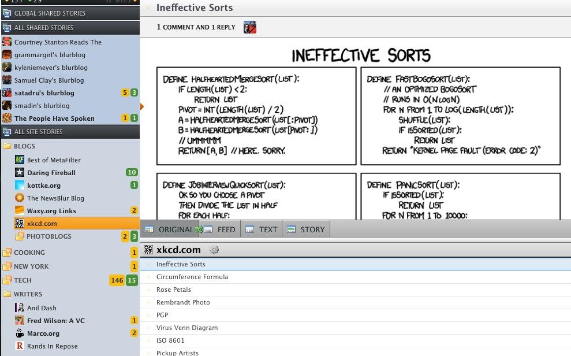This screenshot has width=571, height=356.
Task: Click ORIGINAL tab grid icon
Action: click(x=150, y=229)
